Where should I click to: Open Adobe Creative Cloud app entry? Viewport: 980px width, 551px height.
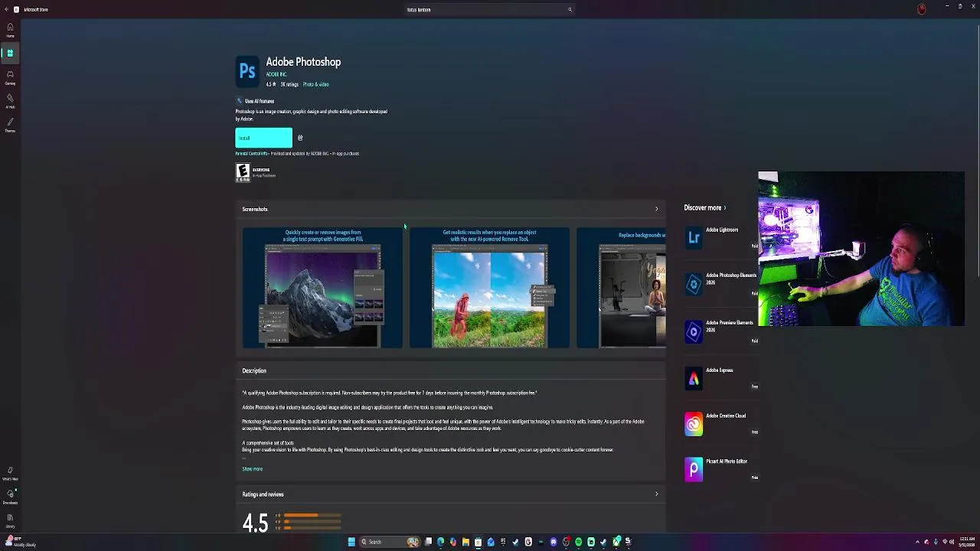pos(720,423)
